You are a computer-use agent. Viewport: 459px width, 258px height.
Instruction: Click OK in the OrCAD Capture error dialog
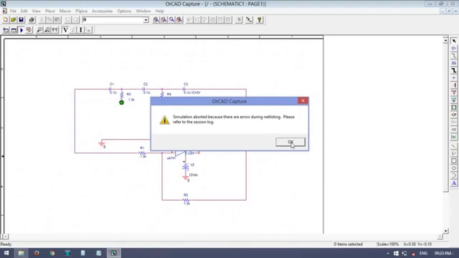290,142
